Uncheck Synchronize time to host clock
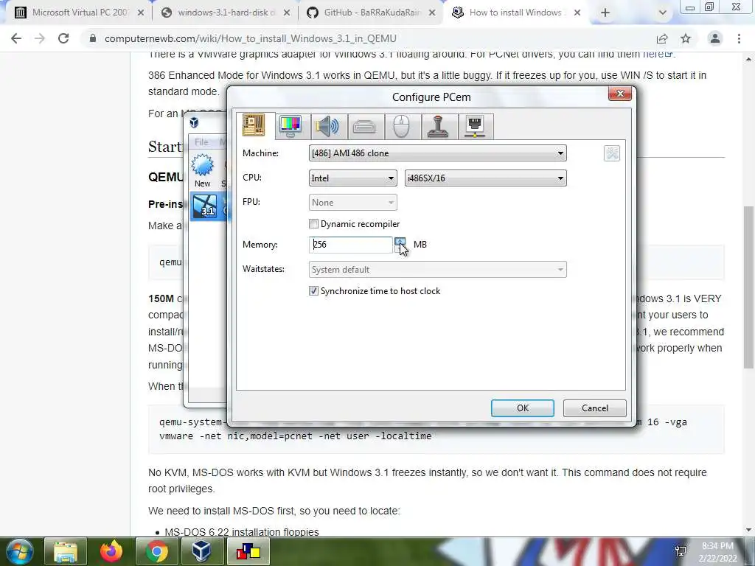This screenshot has height=566, width=755. coord(313,290)
